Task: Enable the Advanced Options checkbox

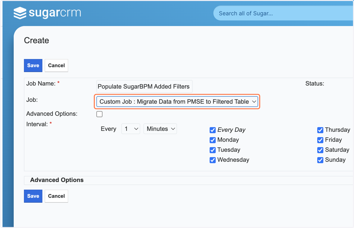Action: pos(99,114)
